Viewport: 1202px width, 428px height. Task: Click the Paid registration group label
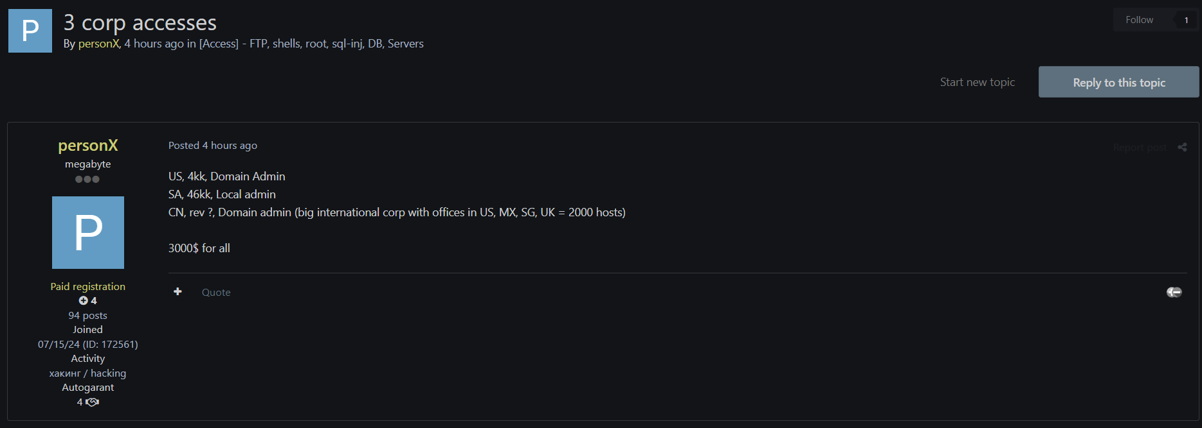88,286
